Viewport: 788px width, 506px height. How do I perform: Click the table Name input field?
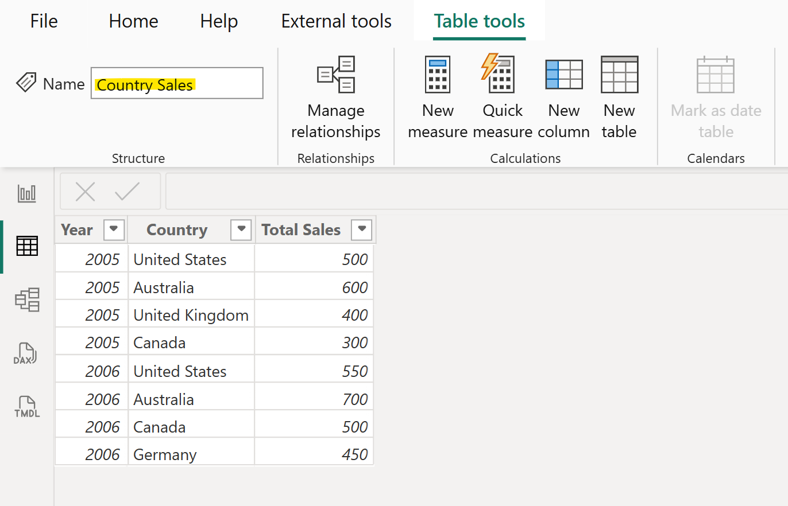coord(176,83)
